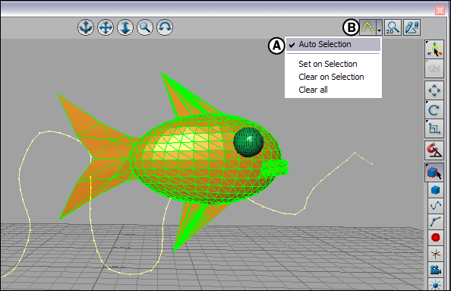Expand the trajectory button dropdown arrow
Image resolution: width=451 pixels, height=291 pixels.
click(x=380, y=27)
